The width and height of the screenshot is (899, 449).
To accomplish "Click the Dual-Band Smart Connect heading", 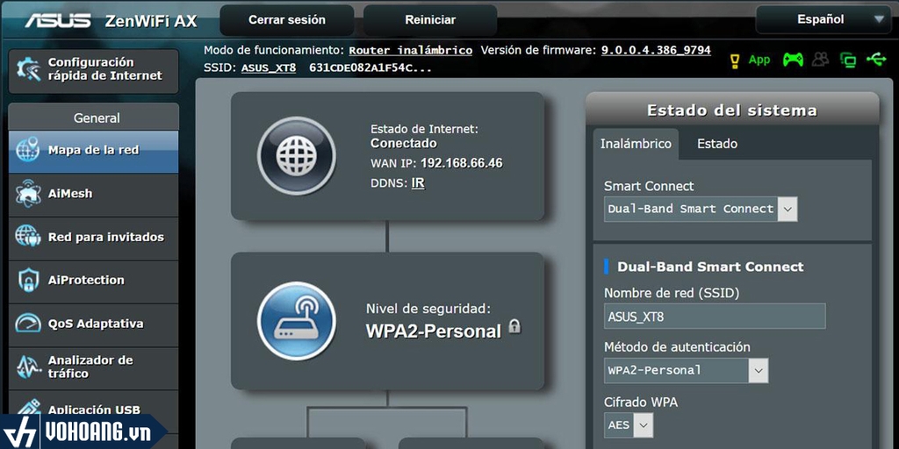I will click(x=710, y=267).
